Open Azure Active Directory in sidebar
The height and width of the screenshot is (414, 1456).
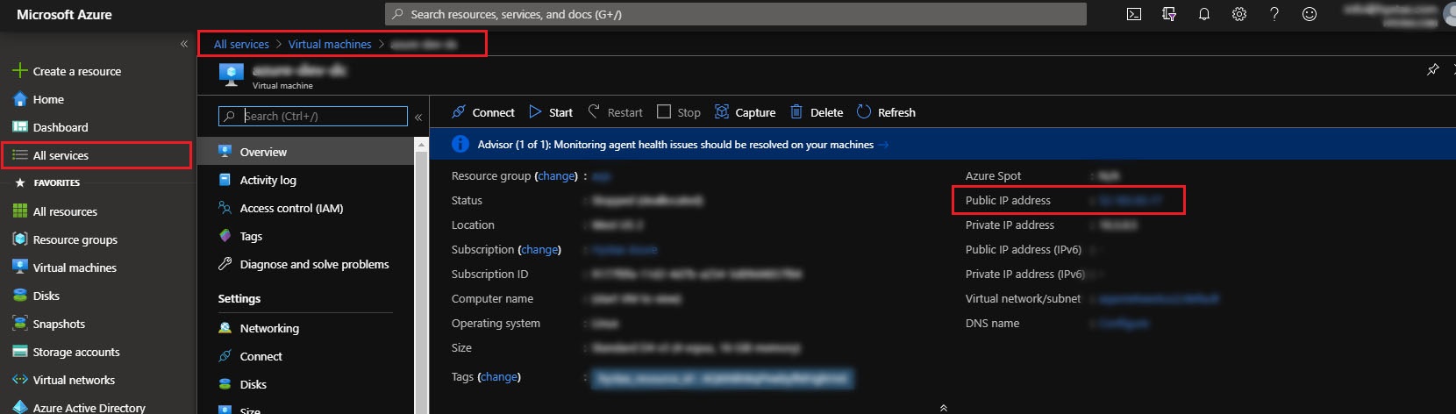click(x=79, y=407)
